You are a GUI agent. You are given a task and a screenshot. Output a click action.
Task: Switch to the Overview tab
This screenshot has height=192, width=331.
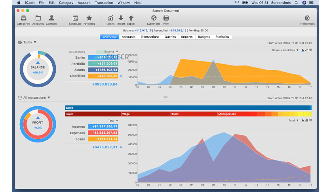point(110,37)
